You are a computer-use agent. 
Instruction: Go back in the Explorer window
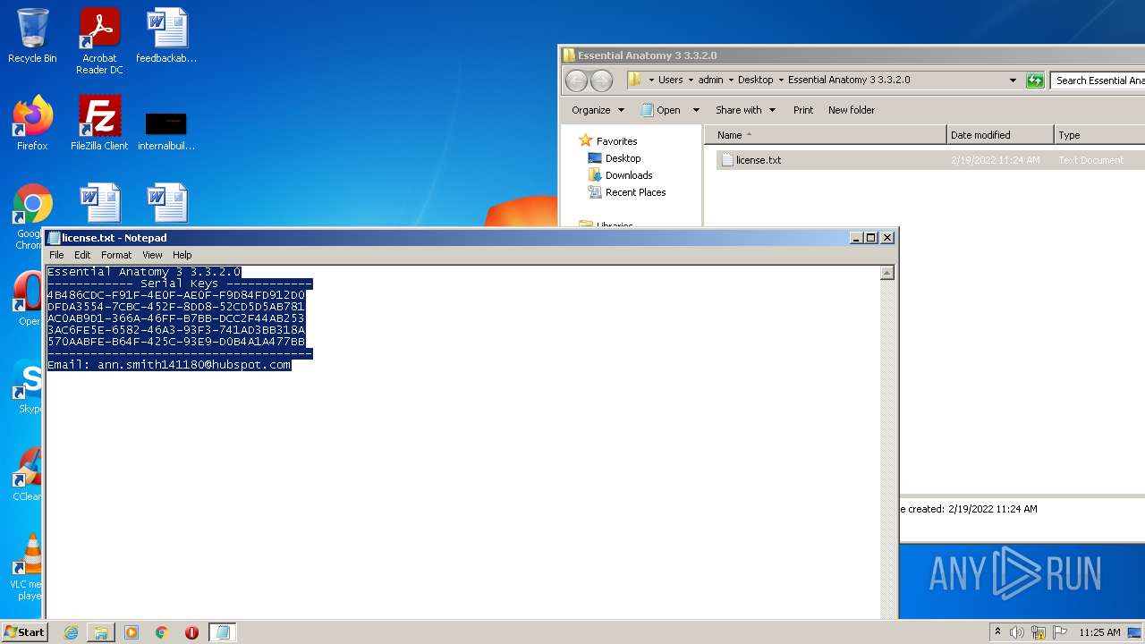pyautogui.click(x=577, y=80)
